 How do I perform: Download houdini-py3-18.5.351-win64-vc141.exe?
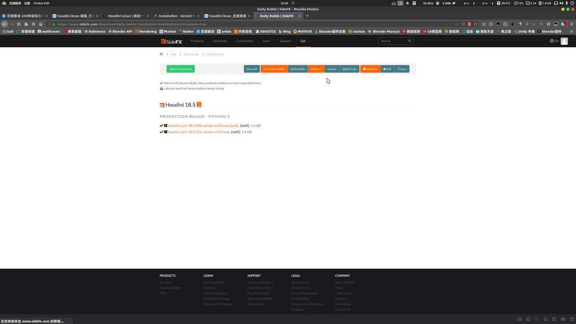(198, 132)
